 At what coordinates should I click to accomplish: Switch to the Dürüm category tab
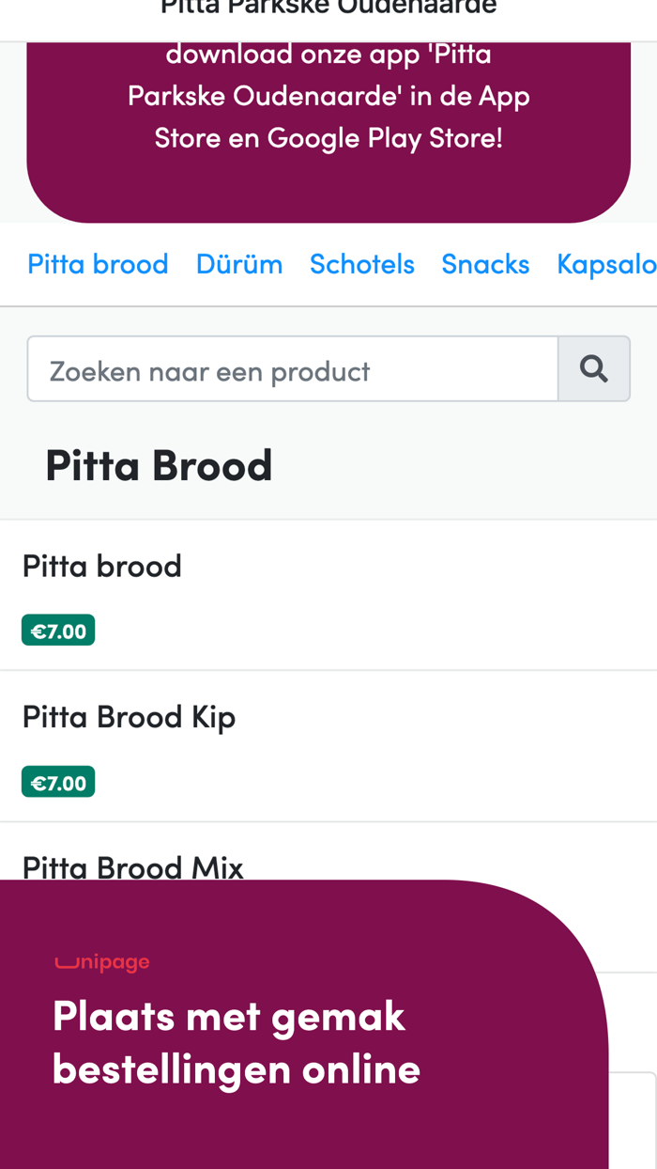click(239, 264)
